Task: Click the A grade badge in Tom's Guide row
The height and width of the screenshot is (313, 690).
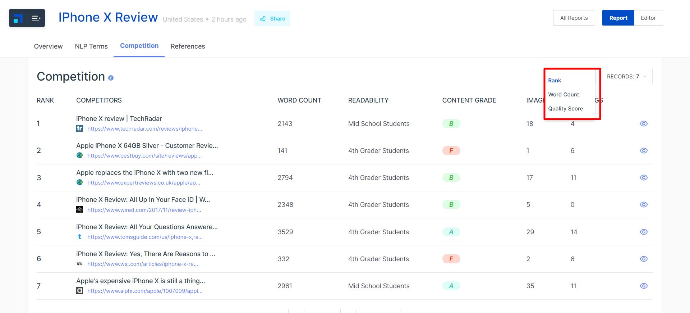Action: 451,232
